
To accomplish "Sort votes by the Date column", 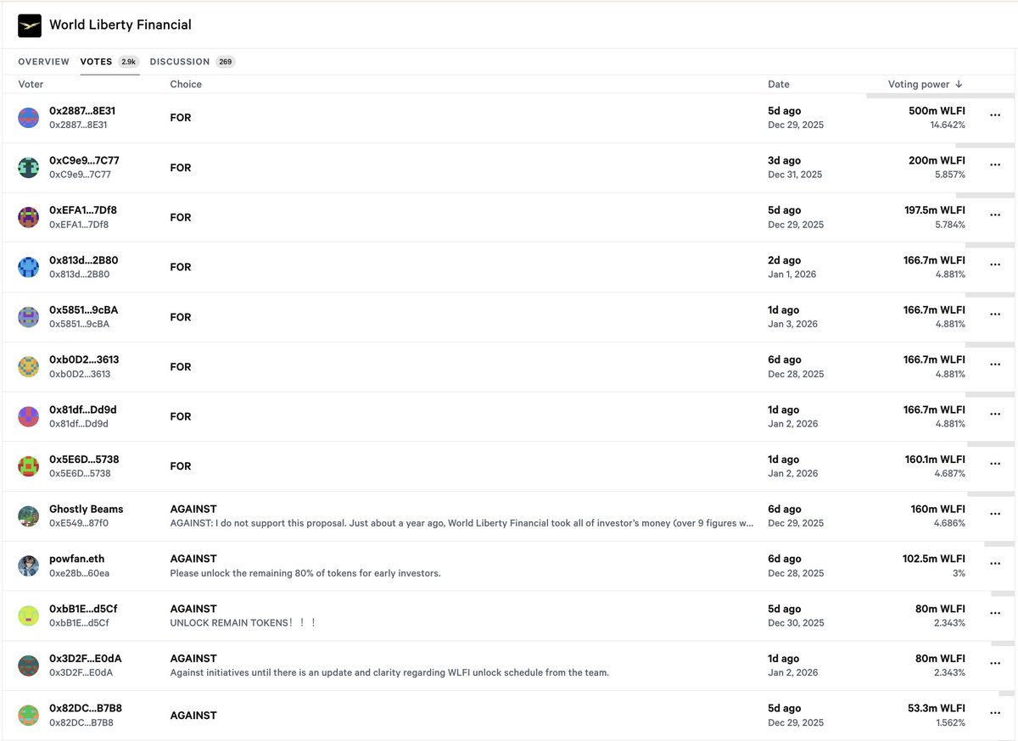I will tap(777, 84).
